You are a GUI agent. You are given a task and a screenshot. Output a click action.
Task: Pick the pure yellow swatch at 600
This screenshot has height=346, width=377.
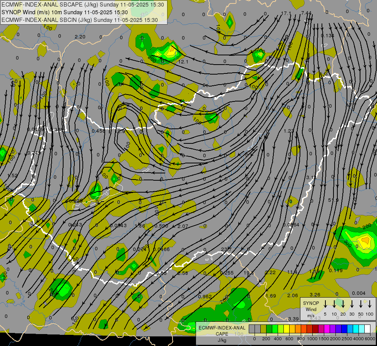287,329
